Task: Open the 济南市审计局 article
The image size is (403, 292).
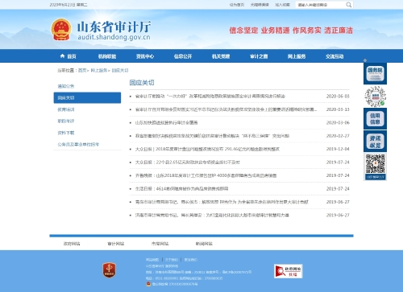Action: (x=212, y=215)
